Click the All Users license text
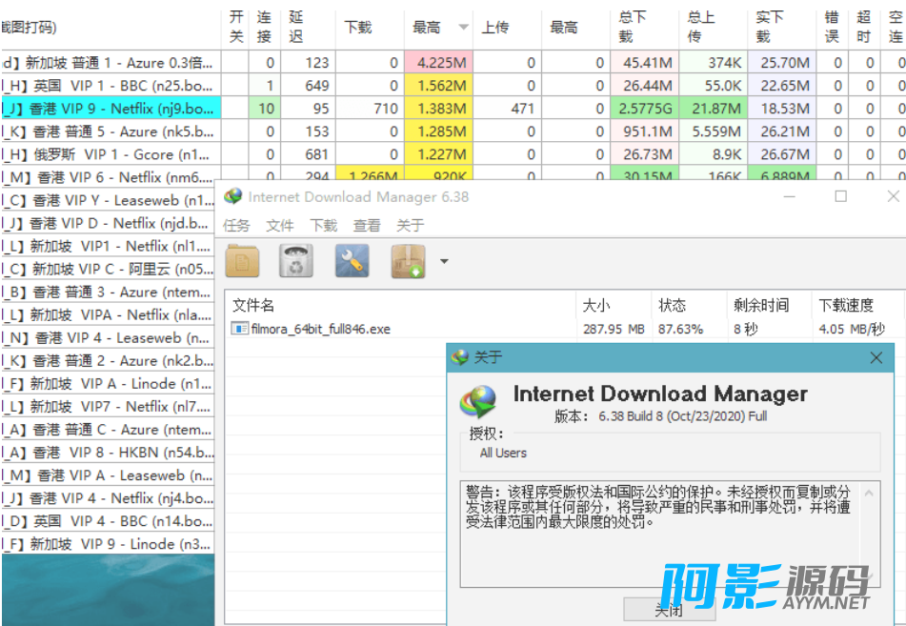The height and width of the screenshot is (626, 906). click(503, 454)
